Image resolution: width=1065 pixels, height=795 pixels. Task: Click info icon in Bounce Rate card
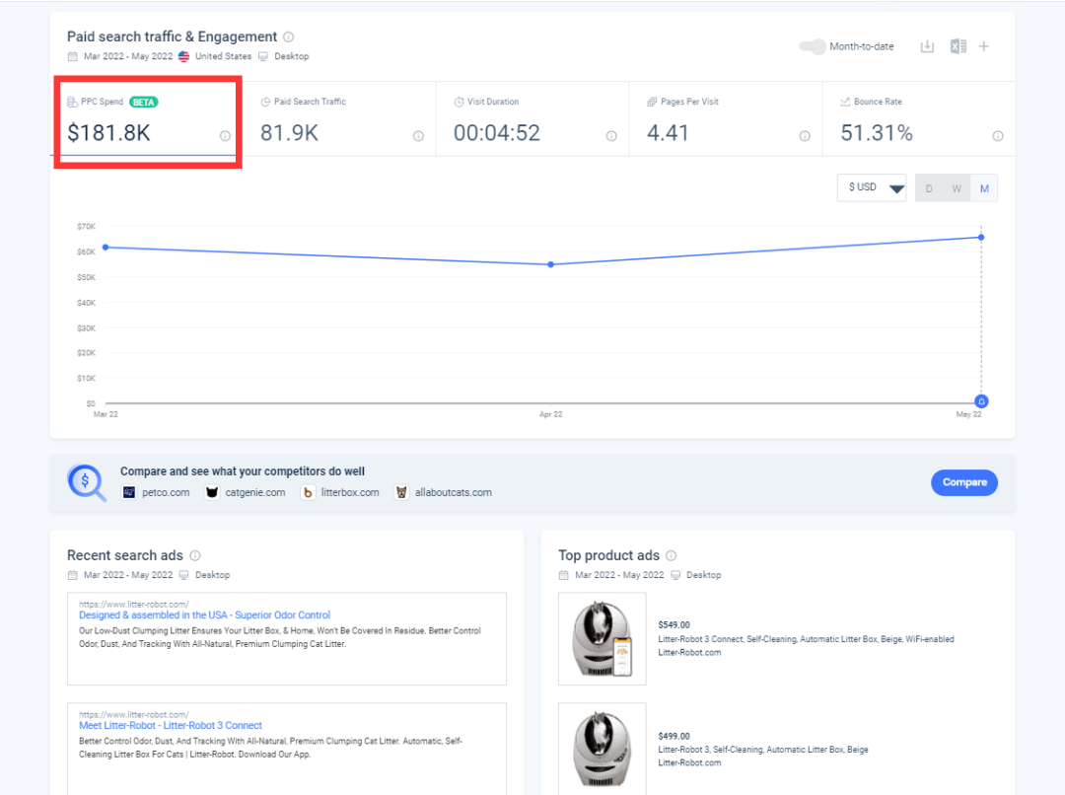point(998,136)
